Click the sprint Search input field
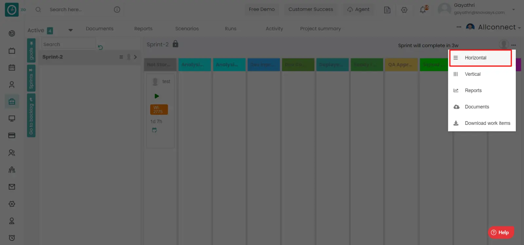Image resolution: width=524 pixels, height=245 pixels. tap(68, 44)
